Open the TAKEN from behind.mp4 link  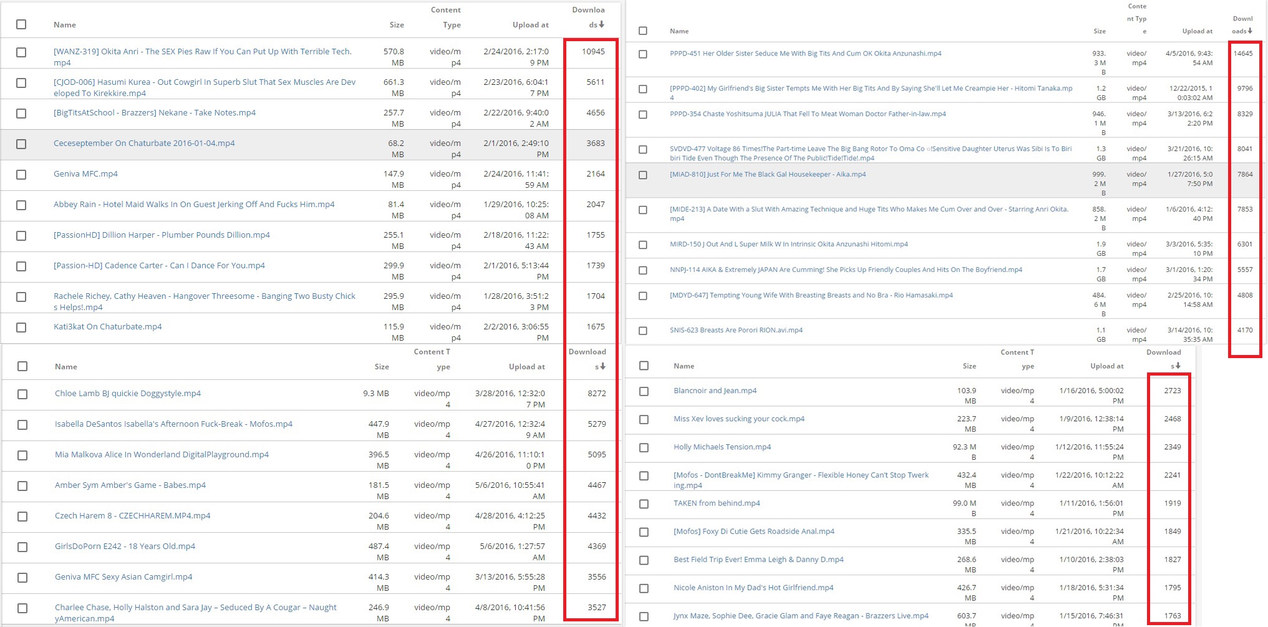[x=717, y=503]
